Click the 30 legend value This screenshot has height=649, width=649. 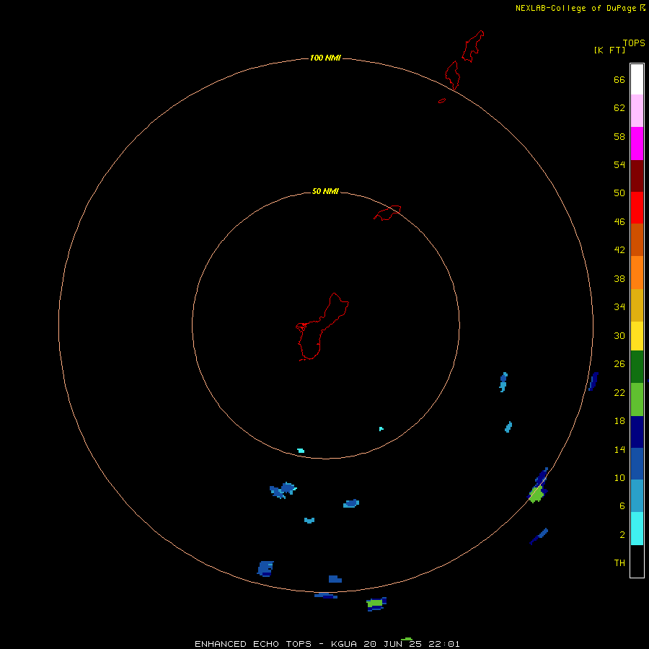point(619,335)
